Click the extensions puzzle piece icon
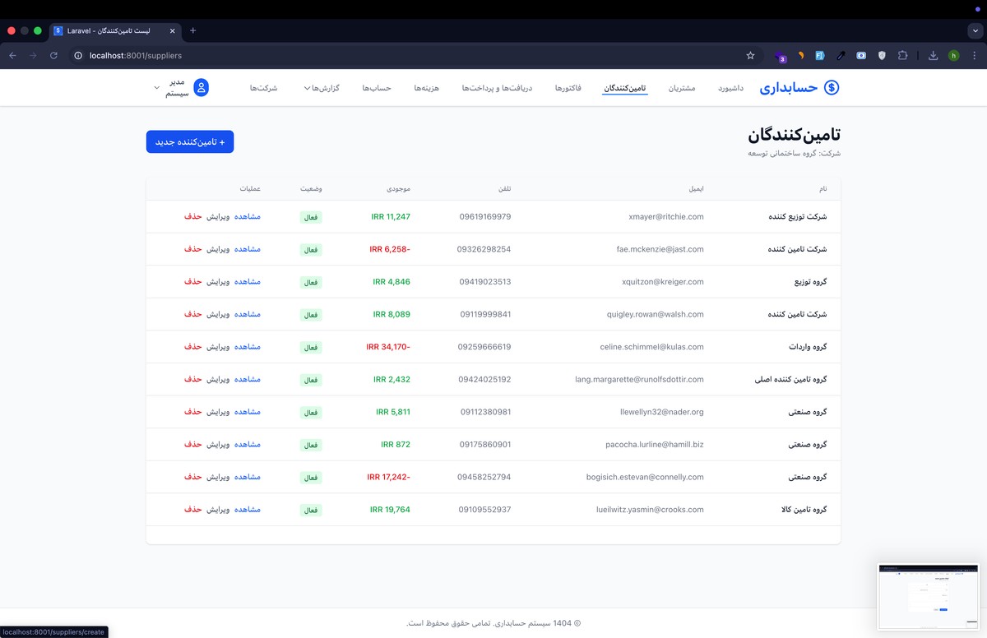 (x=902, y=55)
